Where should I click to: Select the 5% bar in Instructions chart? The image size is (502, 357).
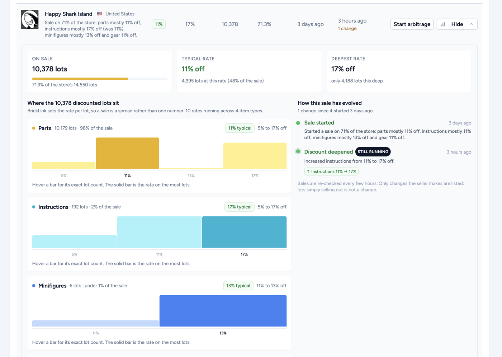74,241
